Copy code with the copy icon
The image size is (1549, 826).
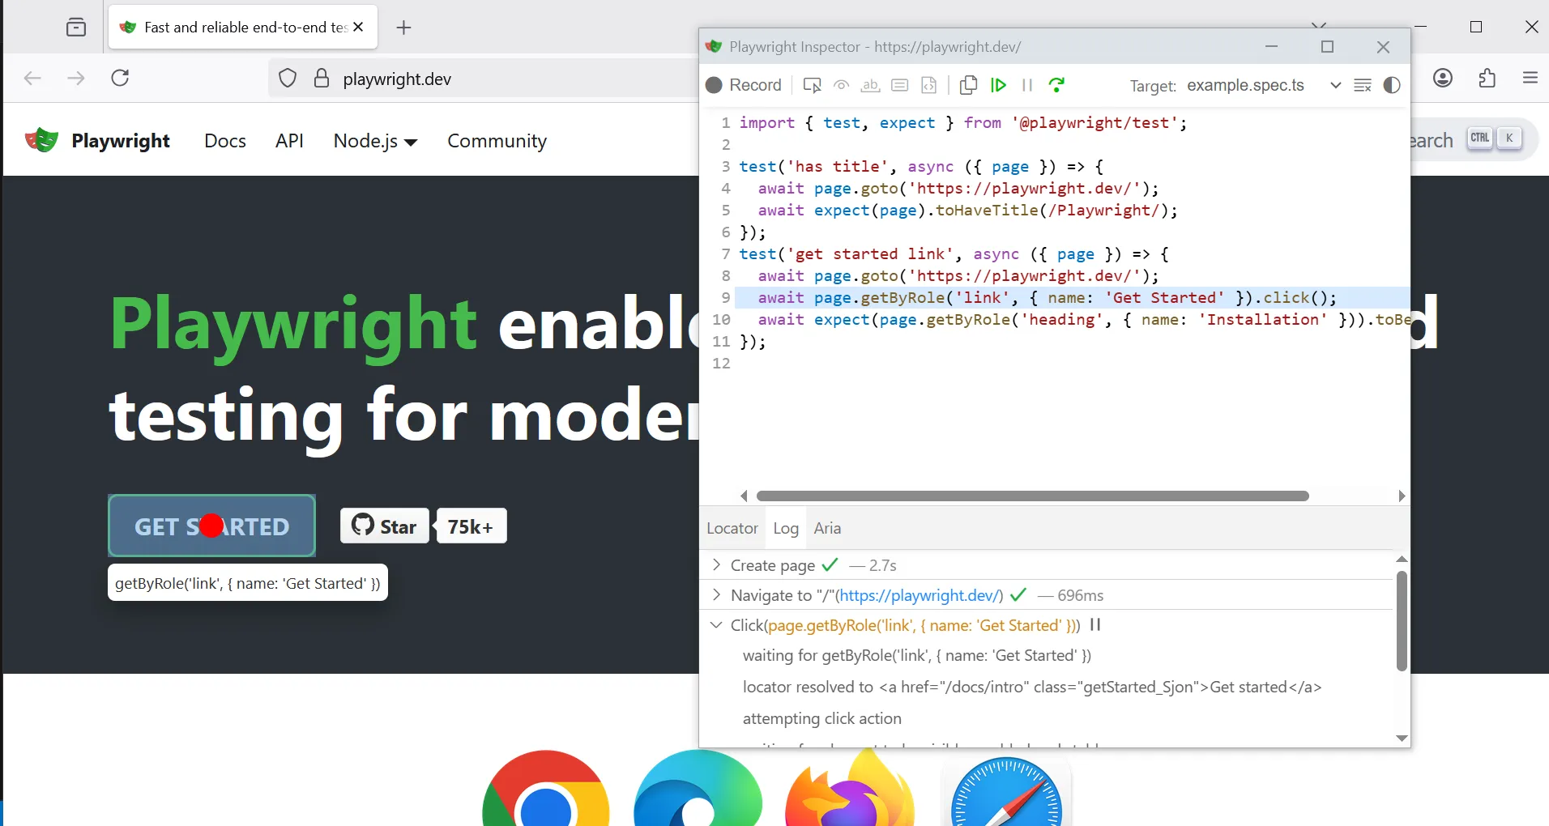pos(968,85)
